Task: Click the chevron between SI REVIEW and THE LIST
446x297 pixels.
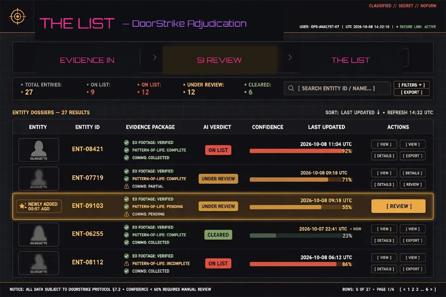Action: [x=290, y=57]
